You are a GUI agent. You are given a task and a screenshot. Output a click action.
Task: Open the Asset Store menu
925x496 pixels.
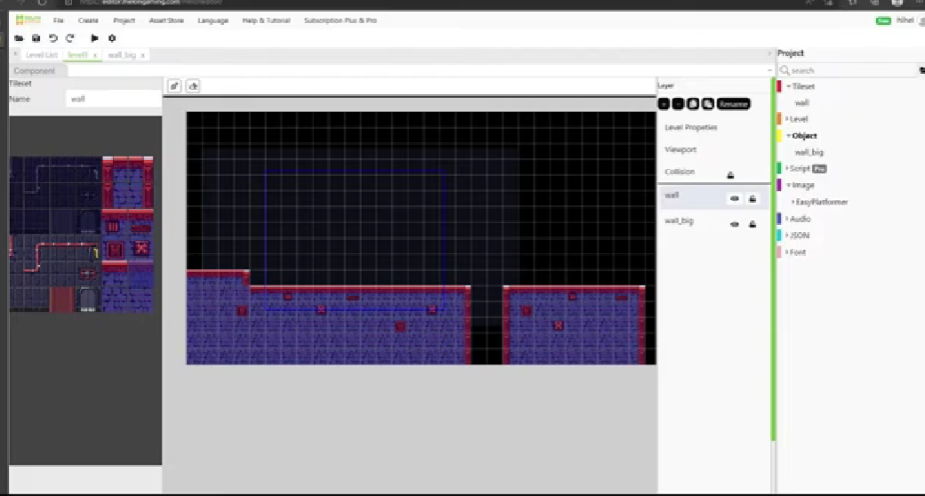tap(166, 20)
